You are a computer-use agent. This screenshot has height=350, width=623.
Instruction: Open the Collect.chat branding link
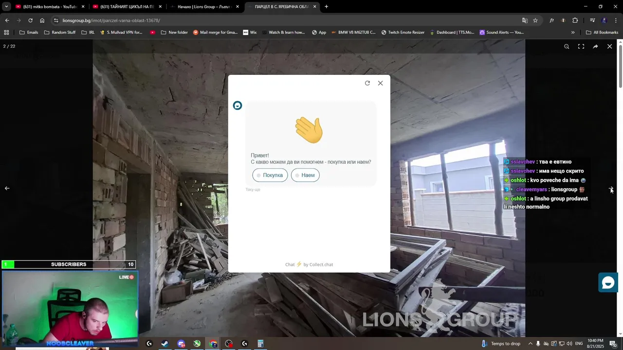(x=309, y=264)
